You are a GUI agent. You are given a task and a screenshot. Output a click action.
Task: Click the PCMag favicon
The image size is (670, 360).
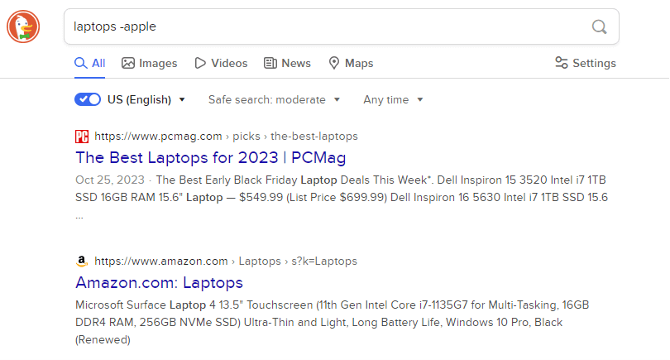click(82, 137)
